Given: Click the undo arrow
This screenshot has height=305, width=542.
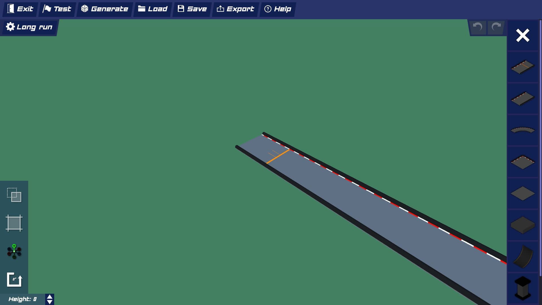Looking at the screenshot, I should [478, 27].
